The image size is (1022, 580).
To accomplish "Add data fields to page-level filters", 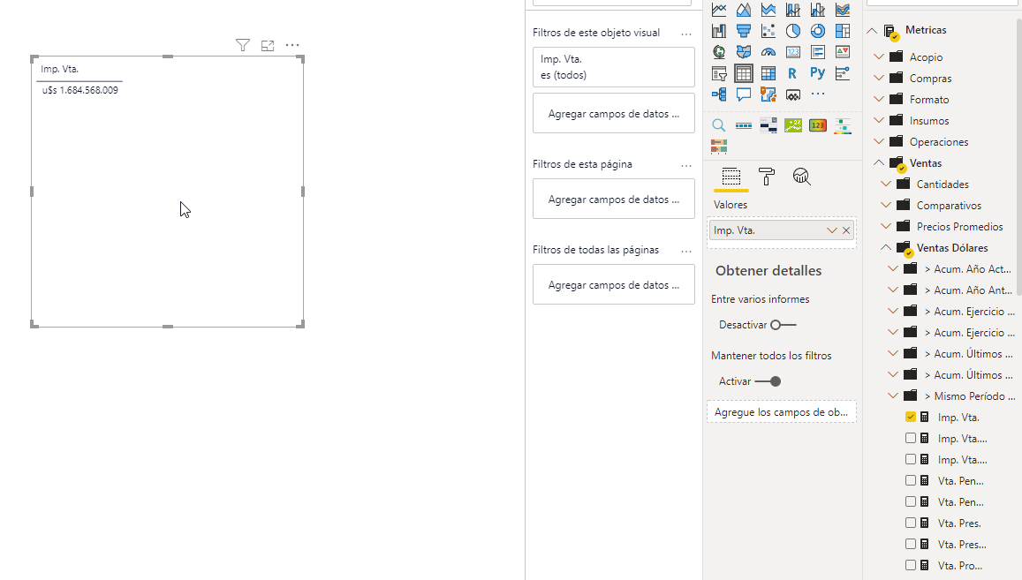I will 613,199.
